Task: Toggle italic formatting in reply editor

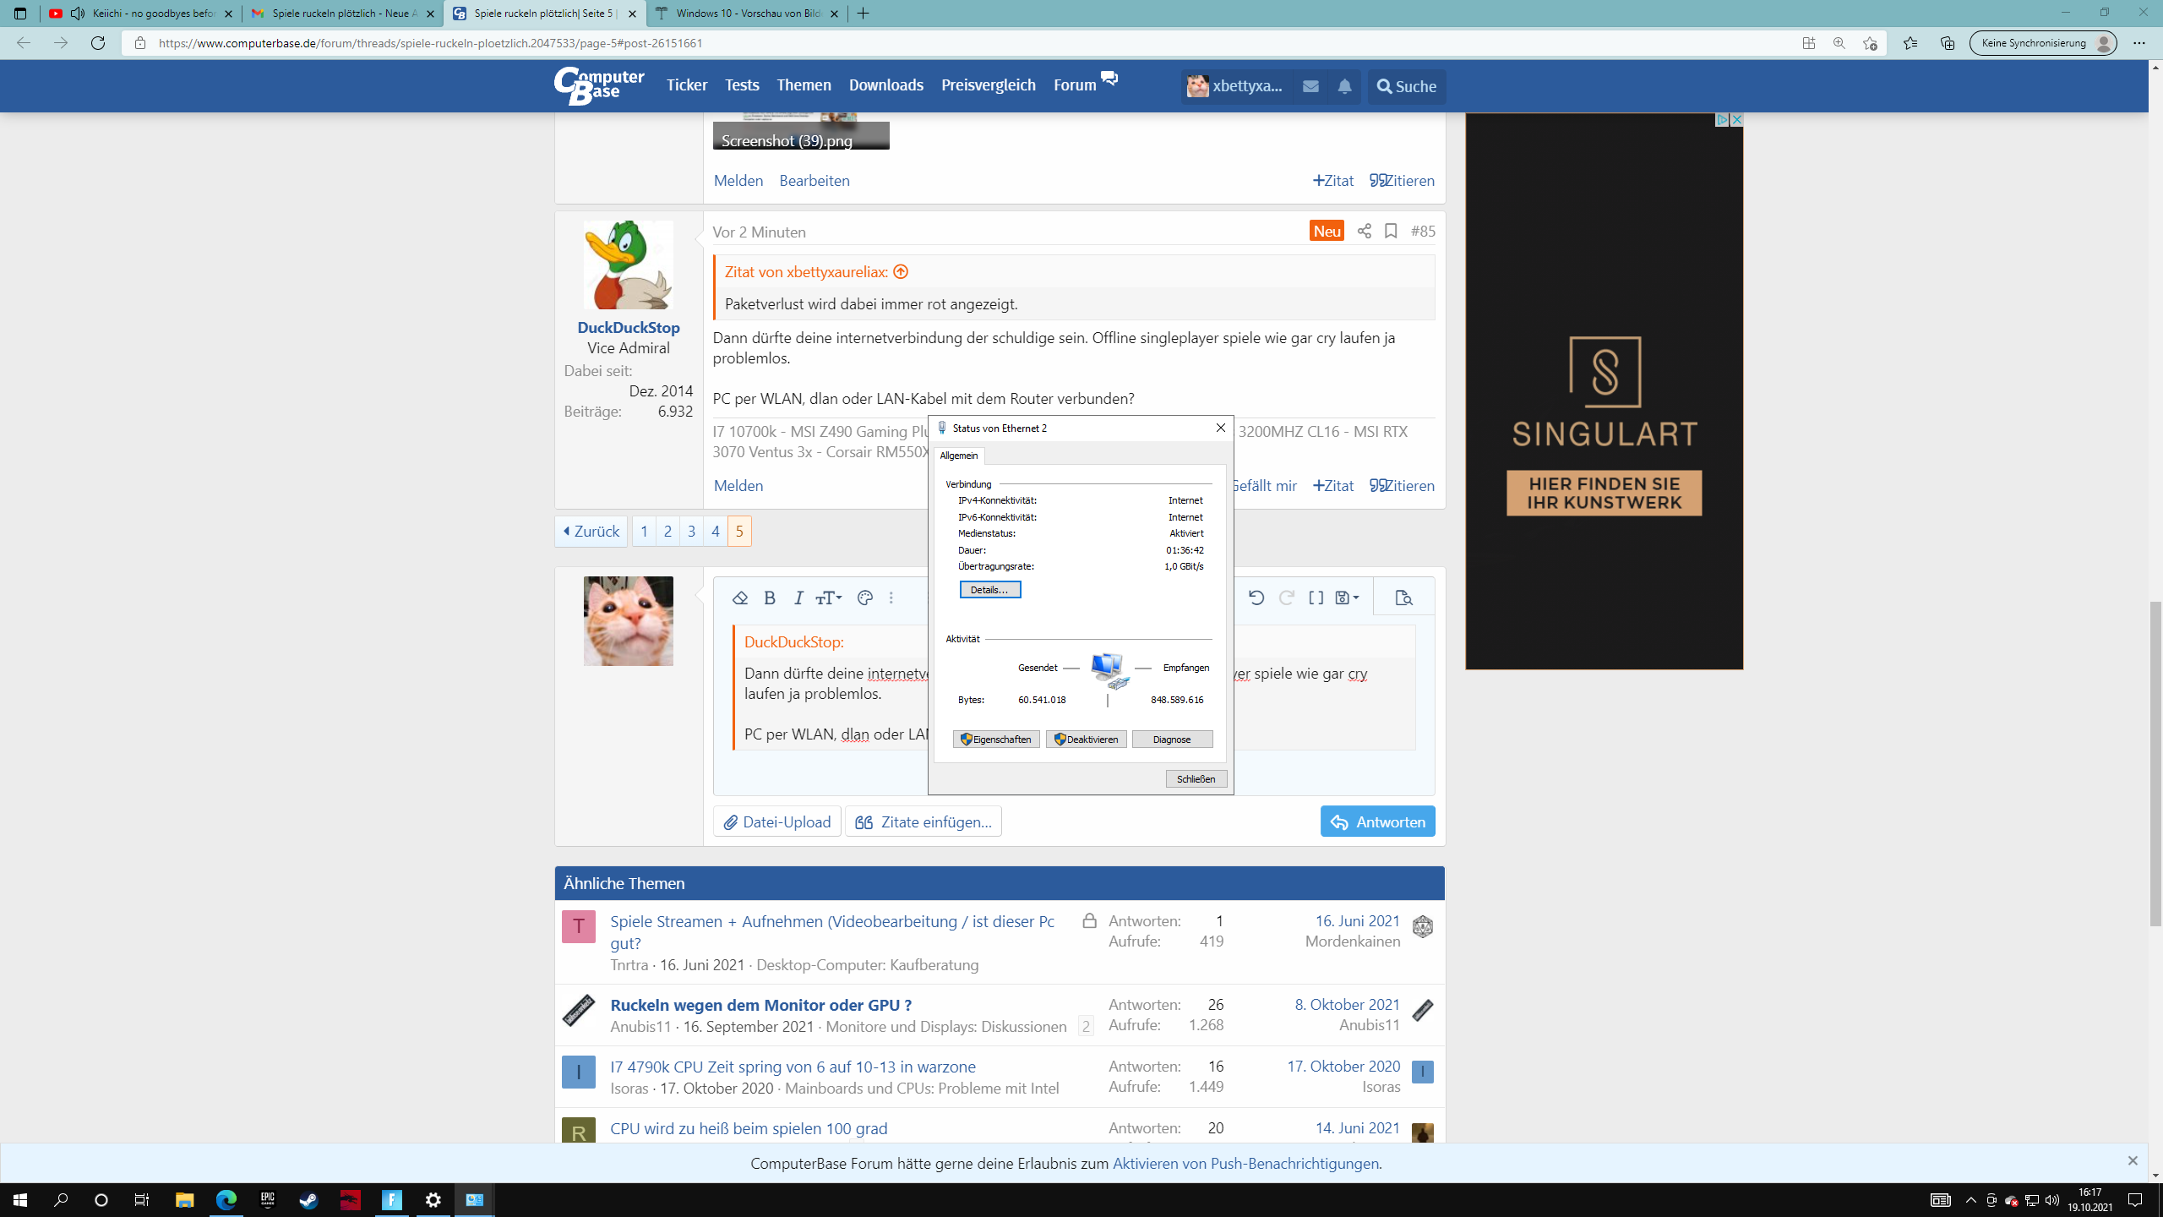Action: 798,598
